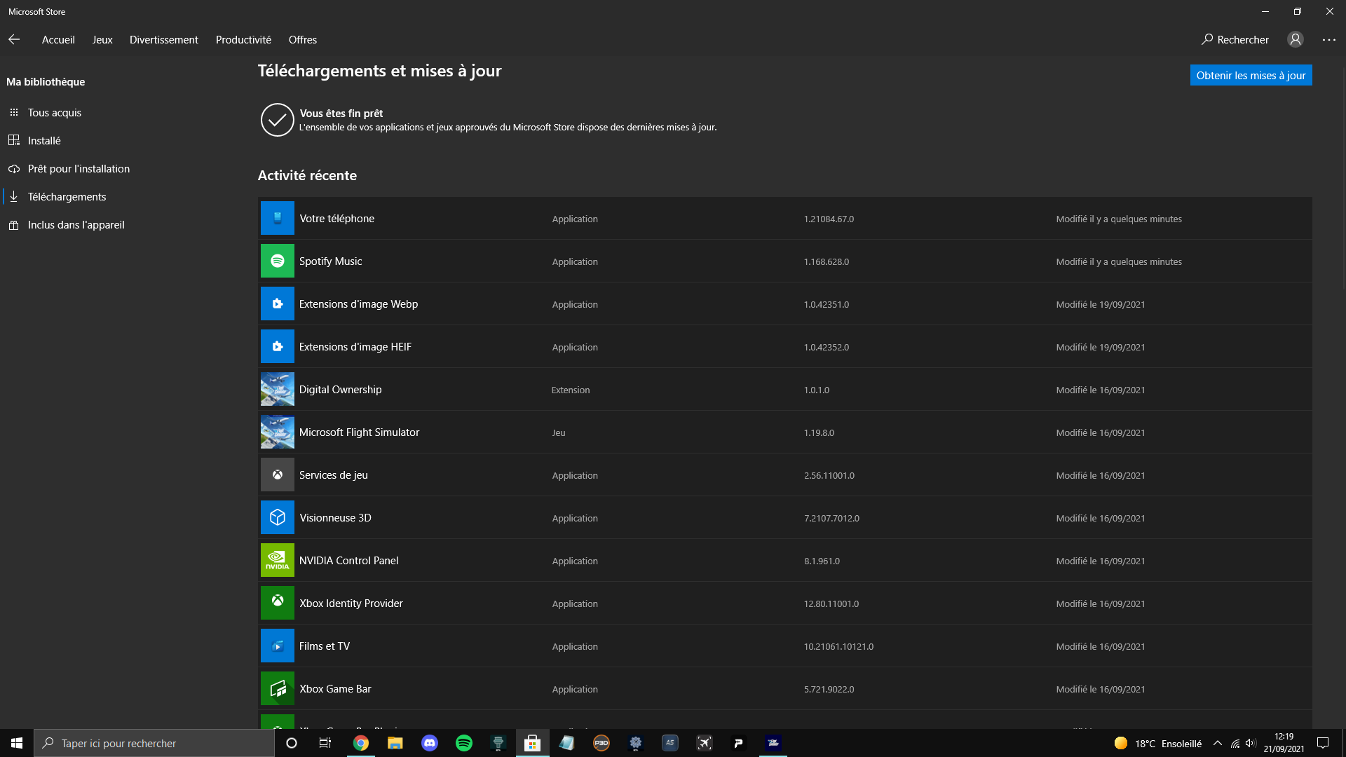This screenshot has width=1346, height=757.
Task: Open the user account profile icon
Action: click(1295, 39)
